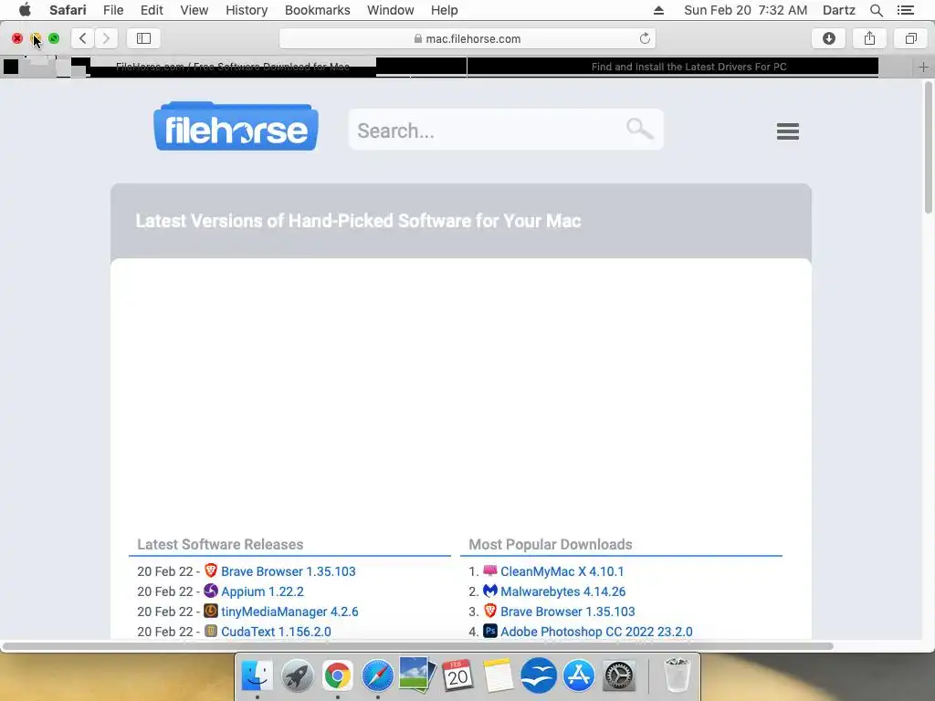Open Malwarebytes 4.14.26 link
This screenshot has width=935, height=701.
click(562, 591)
